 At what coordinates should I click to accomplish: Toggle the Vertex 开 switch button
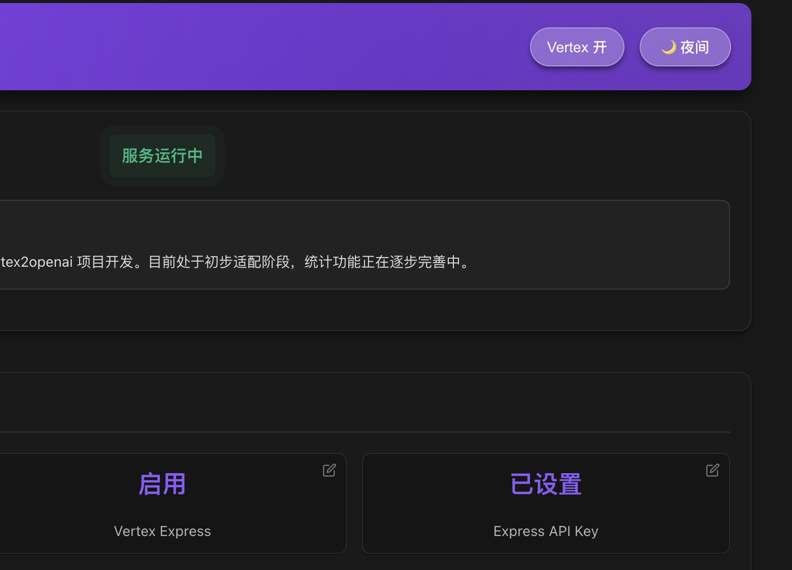coord(577,47)
